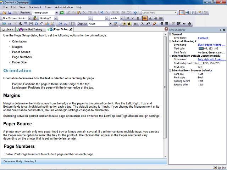Toggle Bold formatting

[x=127, y=18]
